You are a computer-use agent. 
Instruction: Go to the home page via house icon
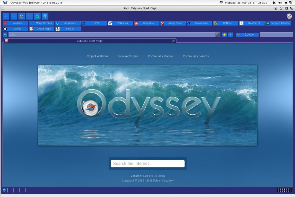point(37,16)
